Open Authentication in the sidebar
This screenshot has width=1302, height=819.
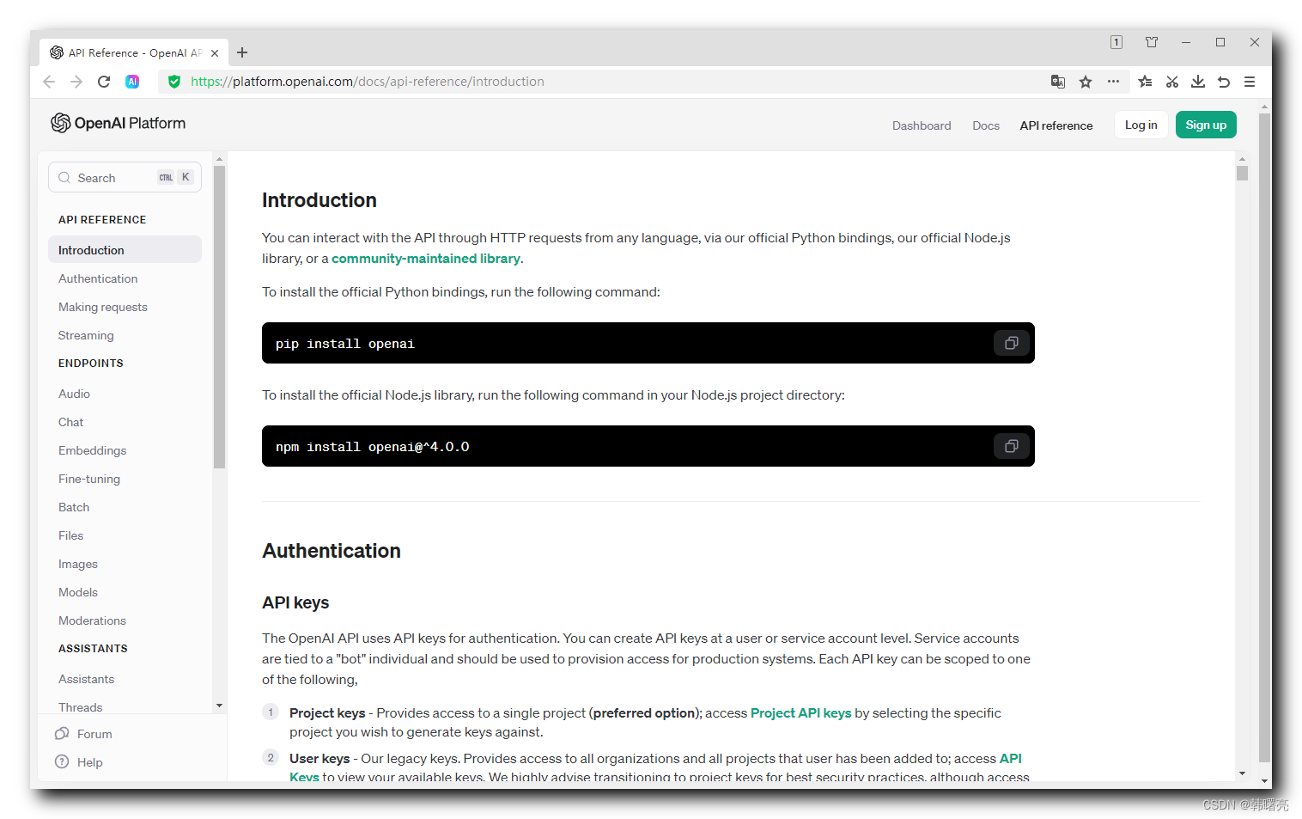click(x=98, y=278)
